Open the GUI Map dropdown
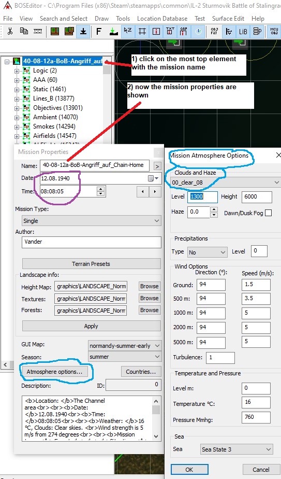 coord(125,346)
